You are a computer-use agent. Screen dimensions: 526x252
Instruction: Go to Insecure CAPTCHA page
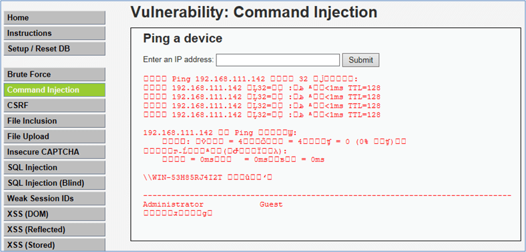pyautogui.click(x=54, y=152)
